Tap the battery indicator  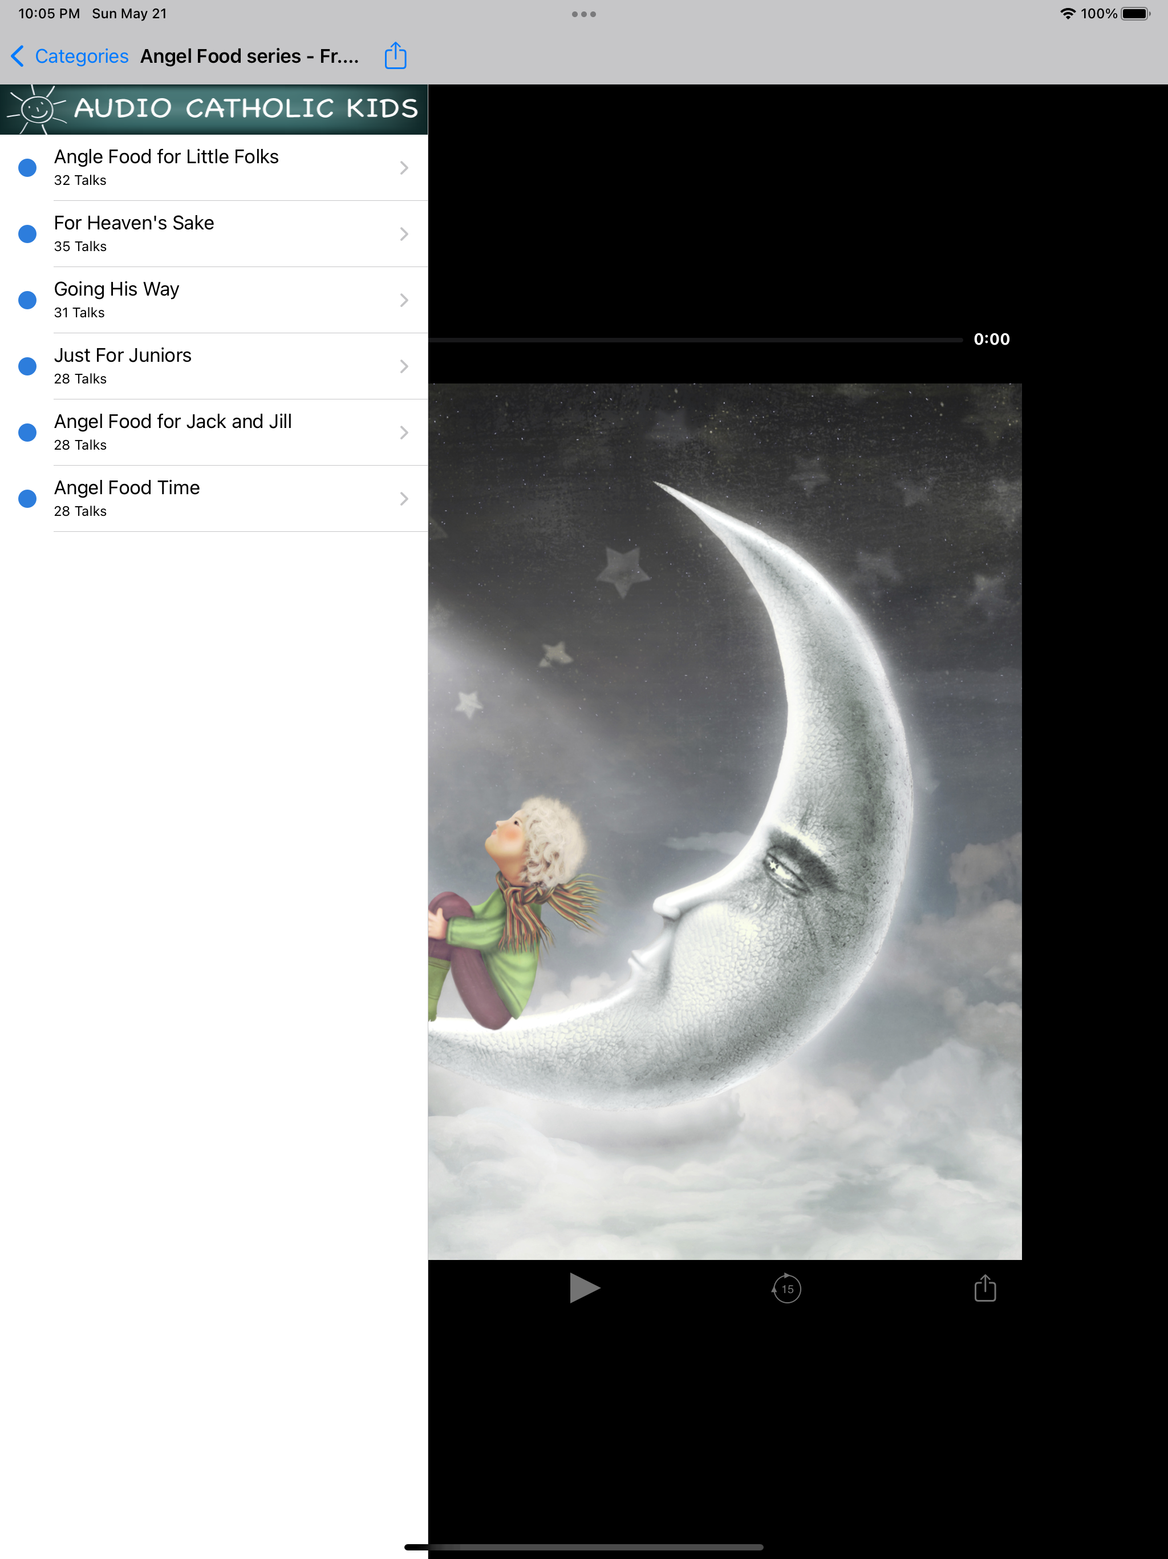1135,13
